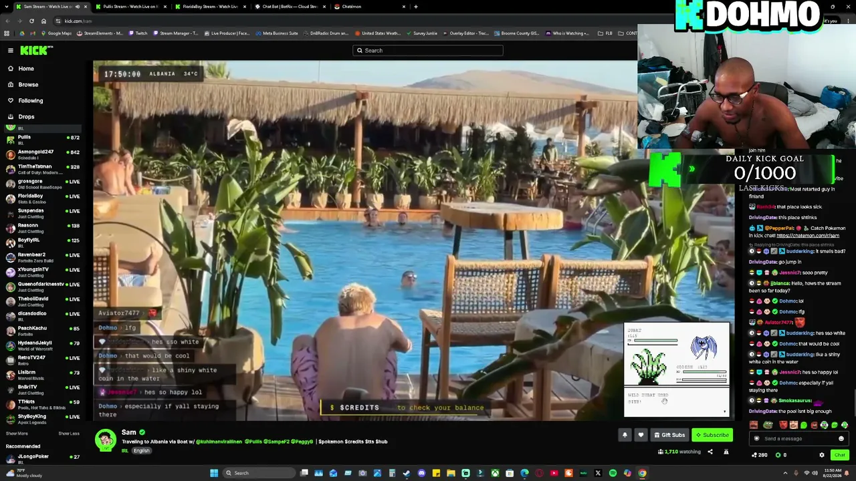The image size is (856, 481).
Task: Open the weather widget on the taskbar
Action: [x=23, y=473]
